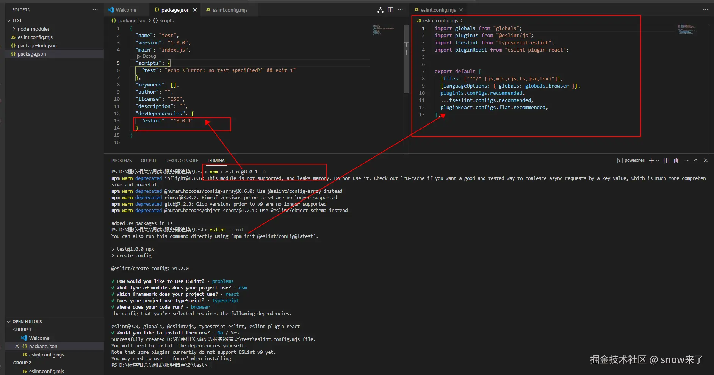
Task: Click the powershell terminal icon
Action: [620, 161]
